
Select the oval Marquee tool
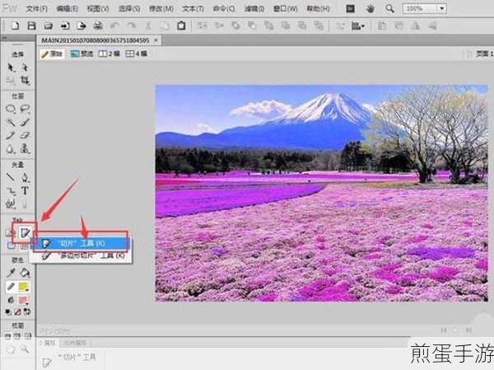tap(11, 109)
